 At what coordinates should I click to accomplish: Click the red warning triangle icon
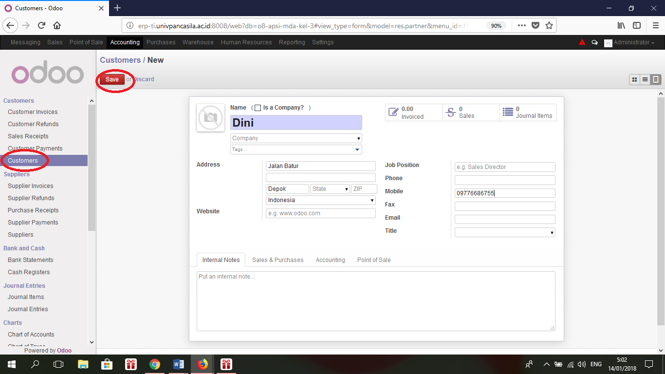pos(582,42)
